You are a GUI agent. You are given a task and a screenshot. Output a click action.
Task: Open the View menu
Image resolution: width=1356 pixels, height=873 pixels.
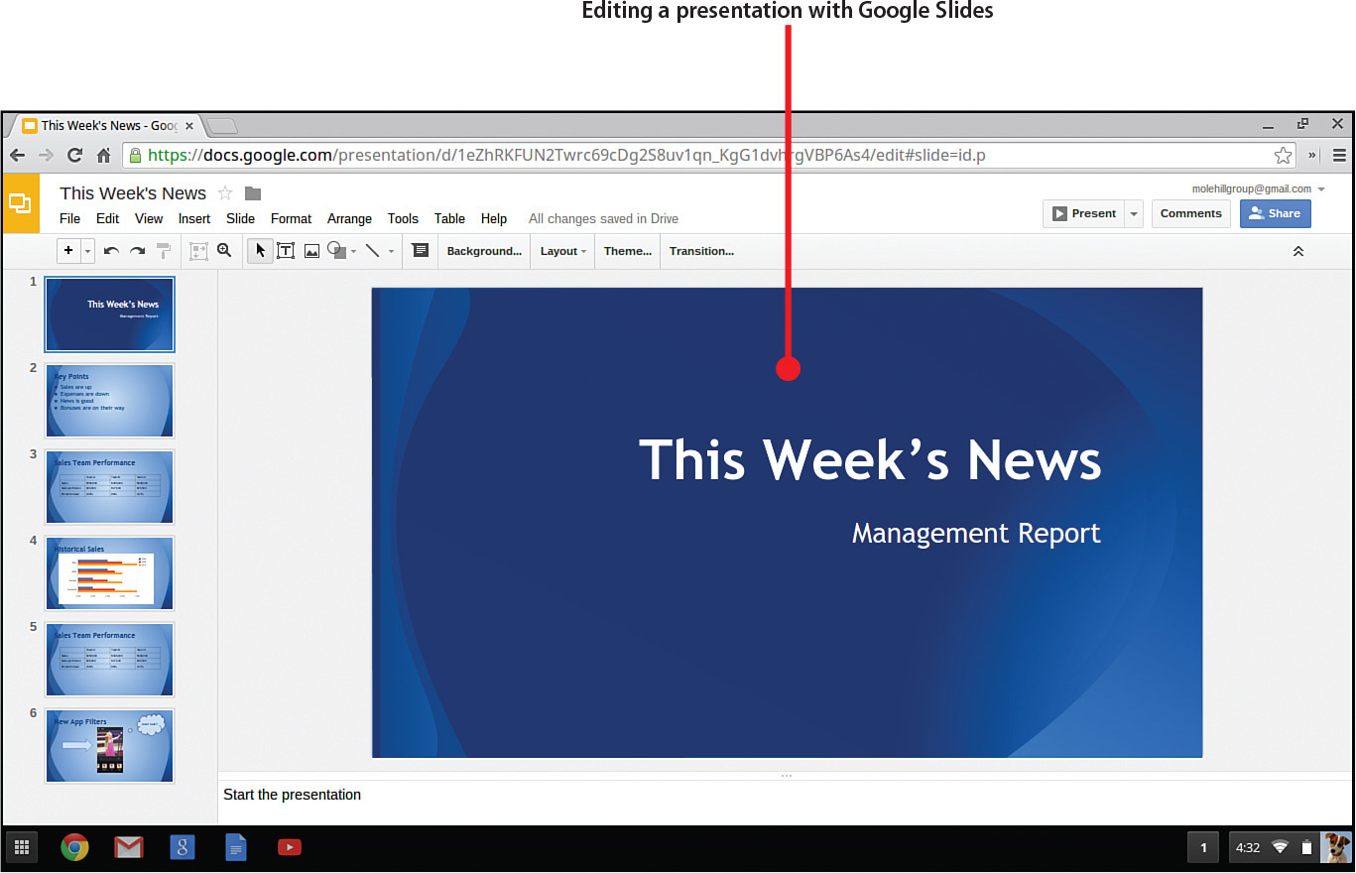coord(149,218)
